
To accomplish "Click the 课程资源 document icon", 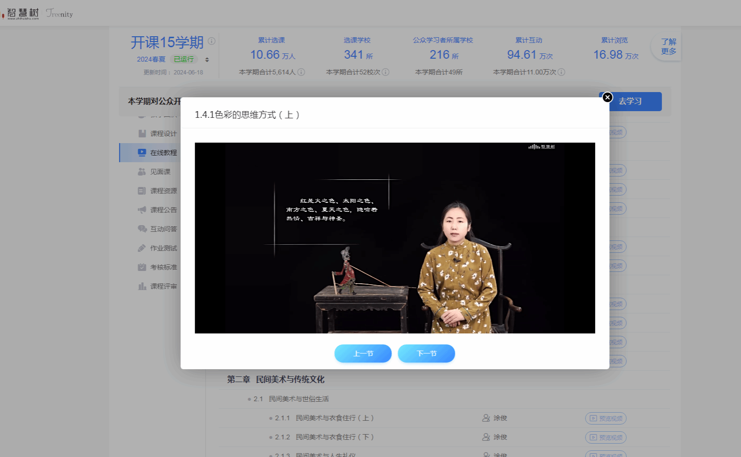I will 142,191.
